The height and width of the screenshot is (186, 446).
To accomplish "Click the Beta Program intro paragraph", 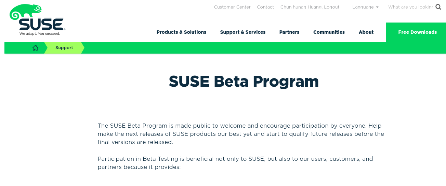I will pos(241,134).
